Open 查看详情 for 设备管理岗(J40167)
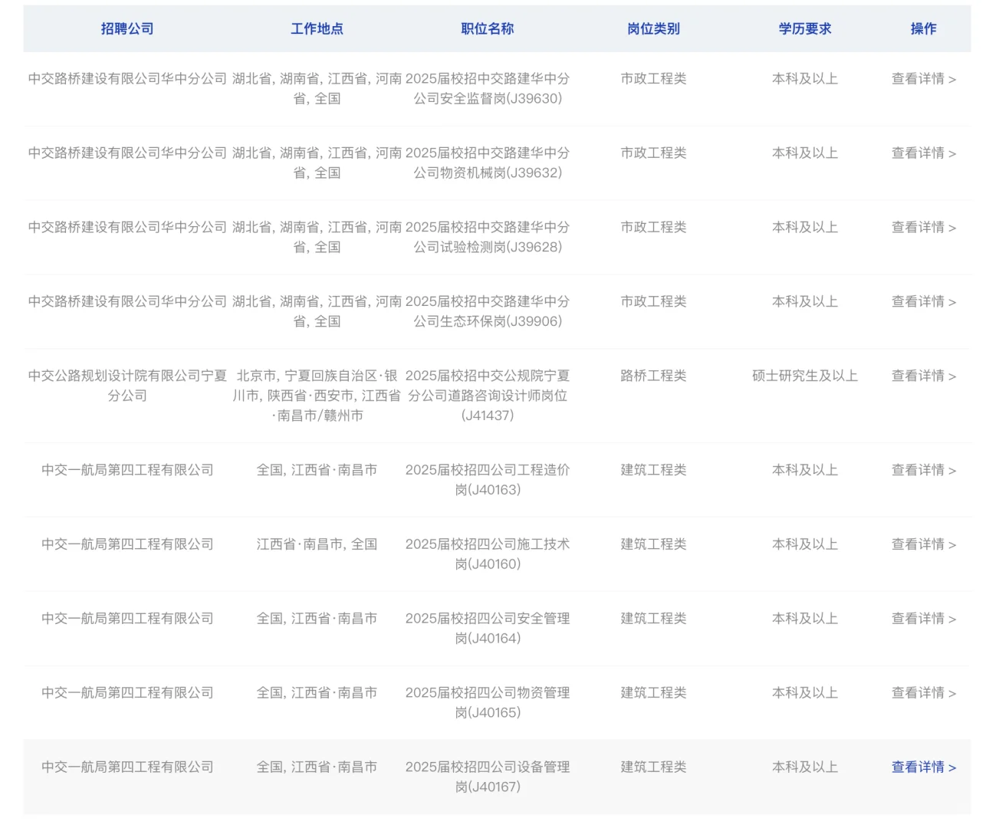The width and height of the screenshot is (989, 828). (x=923, y=767)
